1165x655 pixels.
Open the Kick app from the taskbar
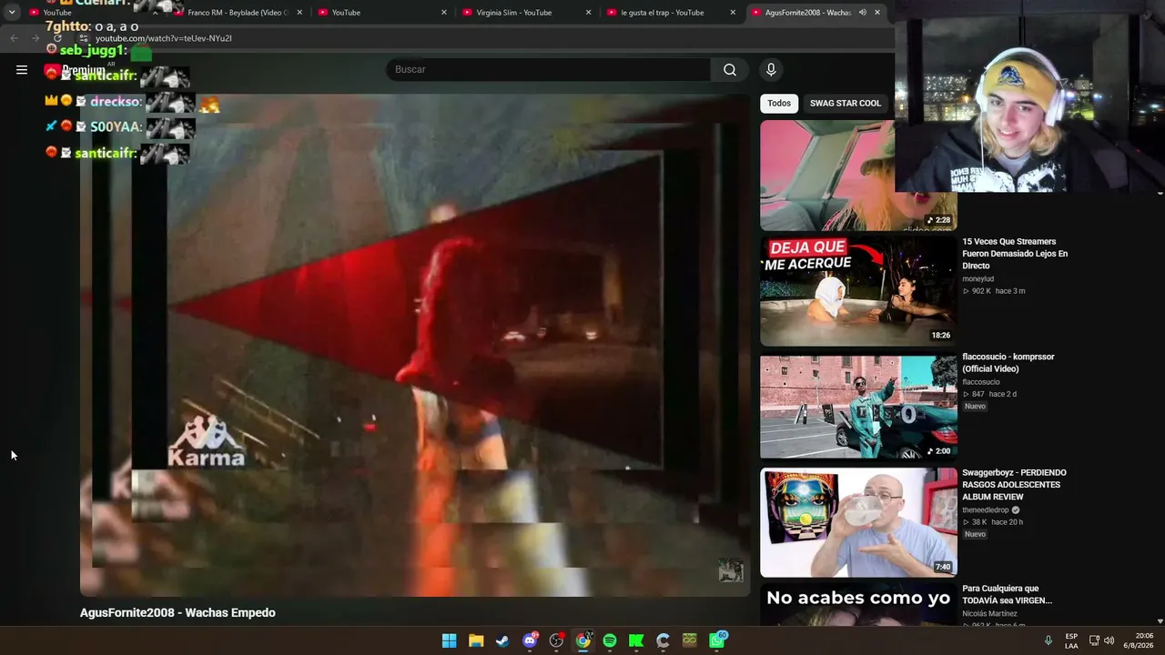[636, 640]
